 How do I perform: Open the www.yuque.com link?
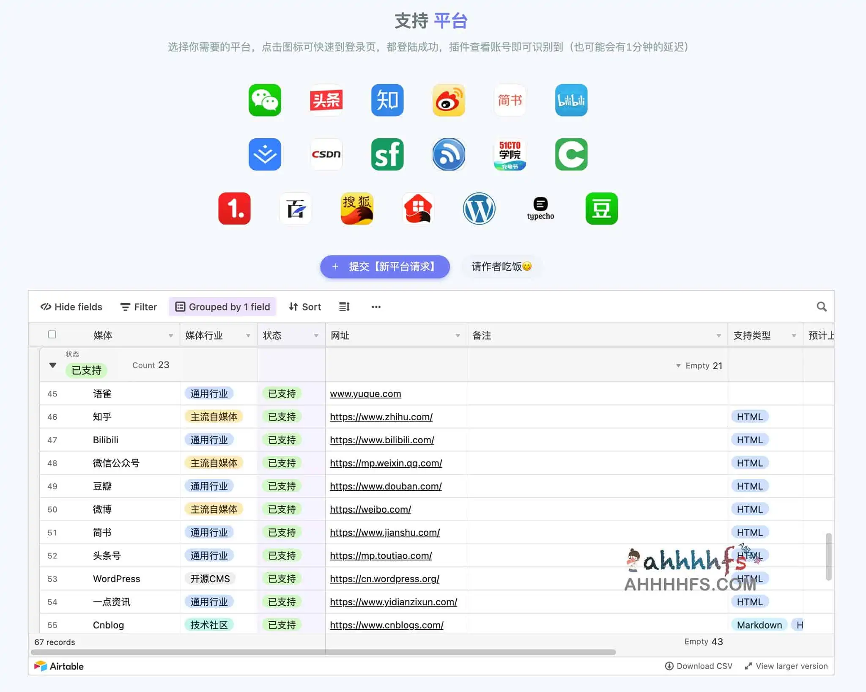pos(365,394)
